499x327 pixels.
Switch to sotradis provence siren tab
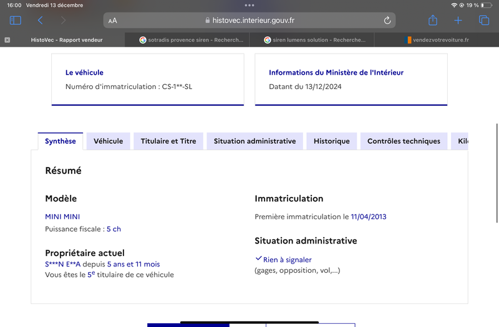[x=187, y=40]
